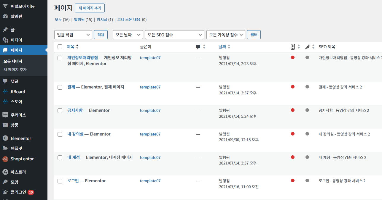This screenshot has height=200, width=382.
Task: Click the 글 pushpin icon in sidebar
Action: coord(5,30)
